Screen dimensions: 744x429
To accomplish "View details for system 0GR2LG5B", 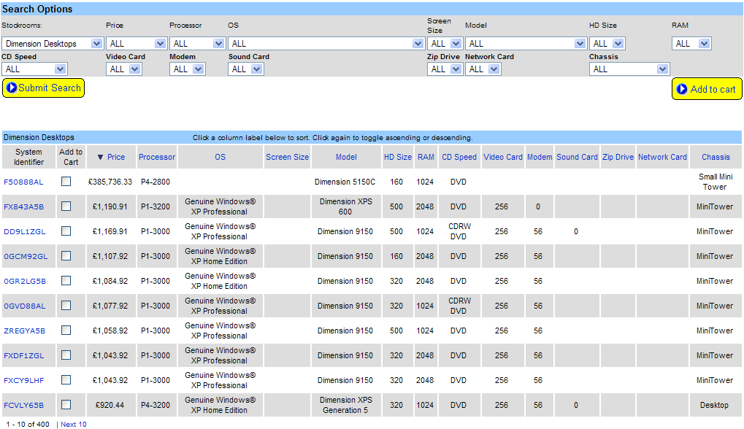I will [25, 281].
